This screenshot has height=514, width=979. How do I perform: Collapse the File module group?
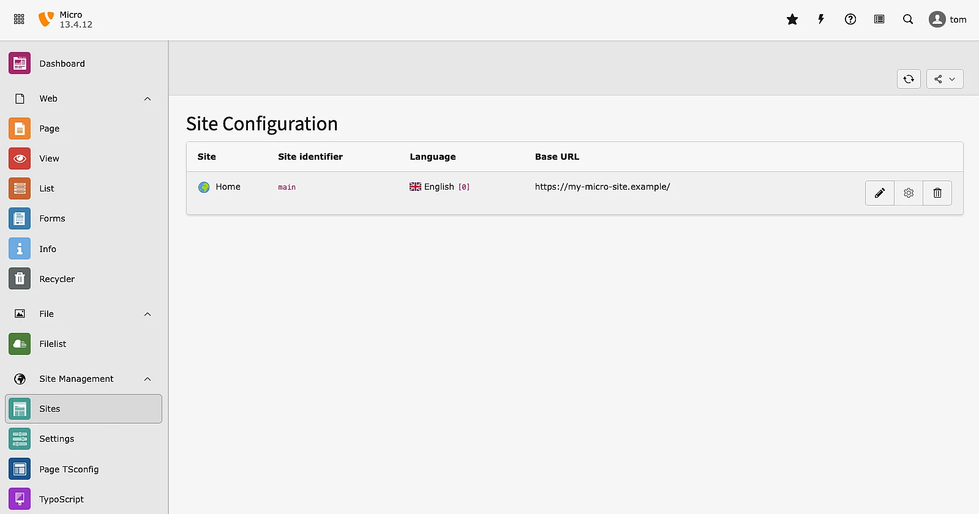tap(148, 315)
